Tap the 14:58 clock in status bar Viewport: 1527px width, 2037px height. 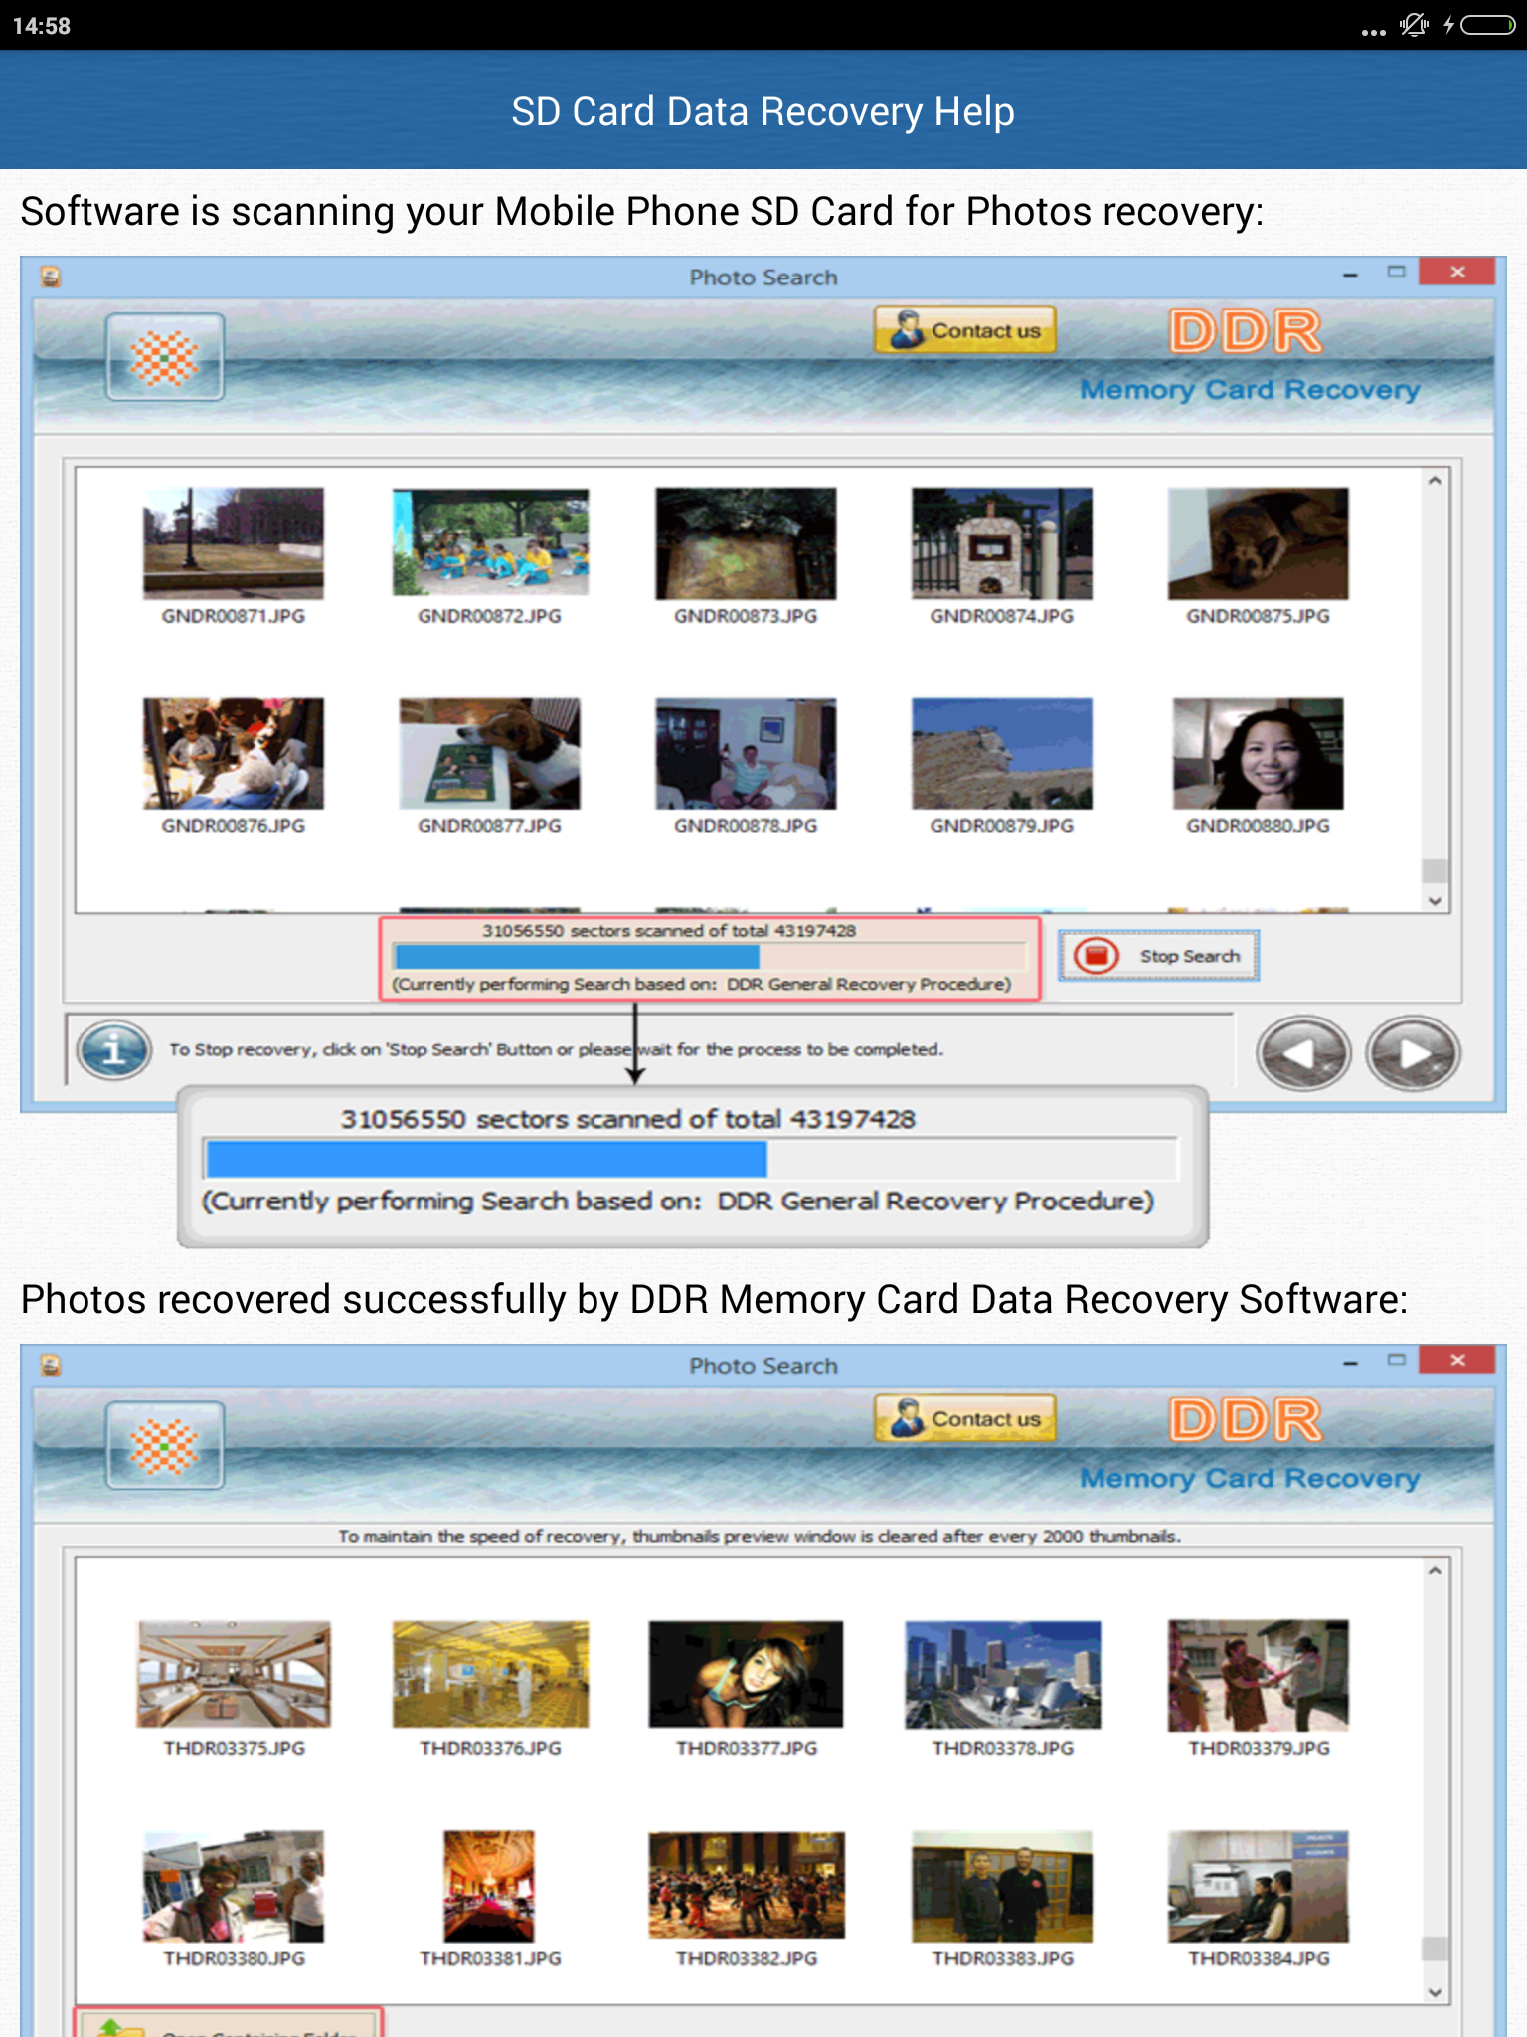click(x=42, y=26)
